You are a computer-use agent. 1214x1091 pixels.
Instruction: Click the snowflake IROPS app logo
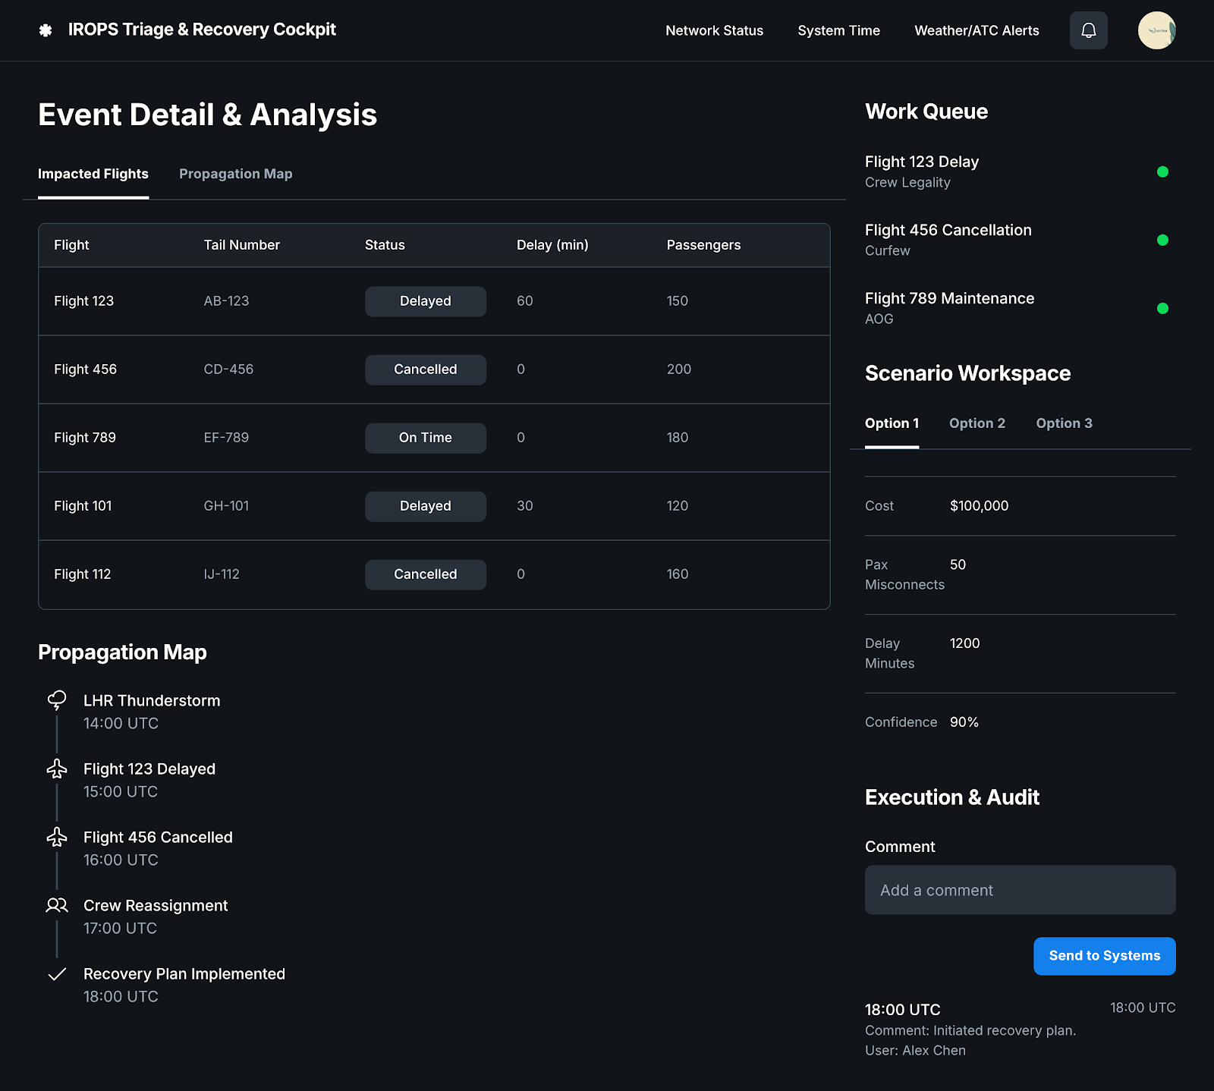(x=46, y=30)
